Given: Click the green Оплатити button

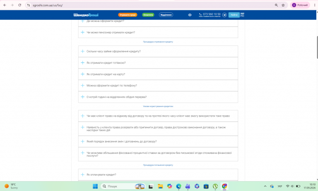Looking at the screenshot, I should (148, 15).
